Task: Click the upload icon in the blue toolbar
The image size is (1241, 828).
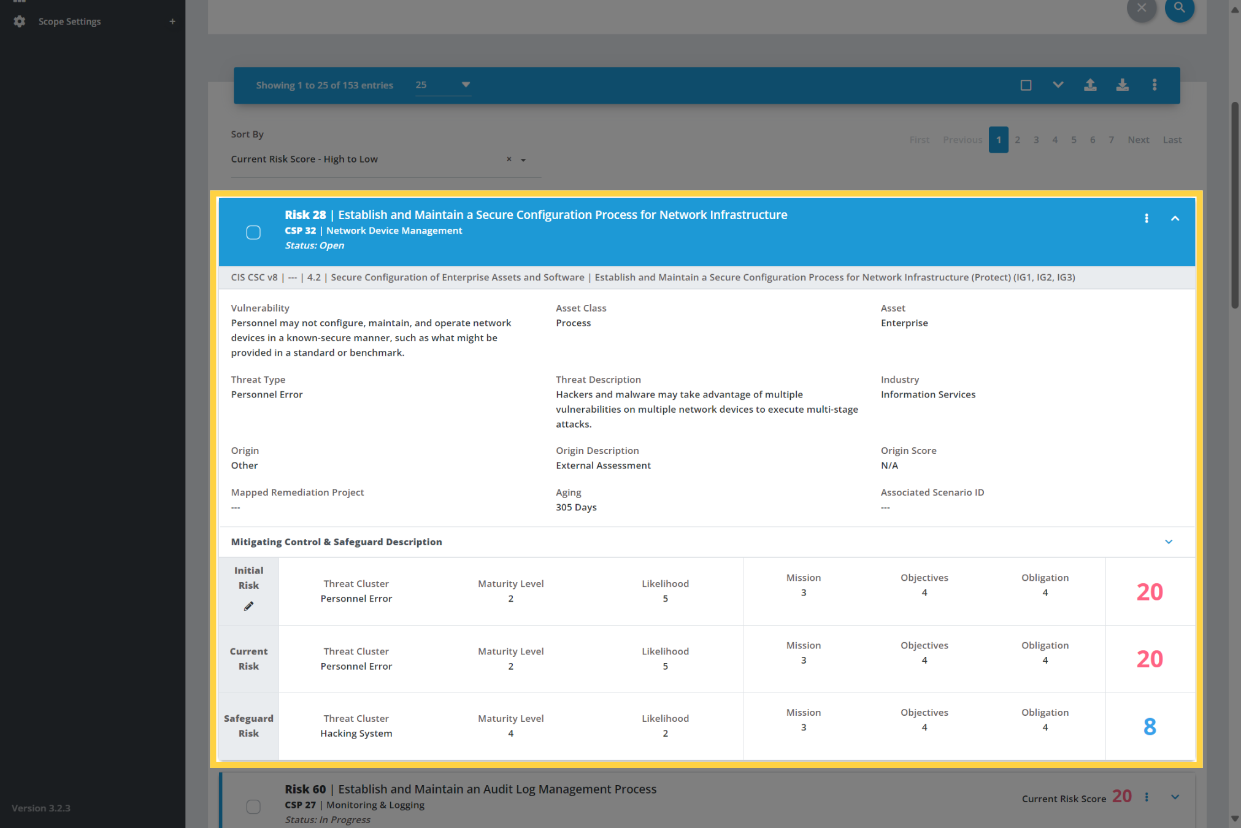Action: tap(1090, 85)
